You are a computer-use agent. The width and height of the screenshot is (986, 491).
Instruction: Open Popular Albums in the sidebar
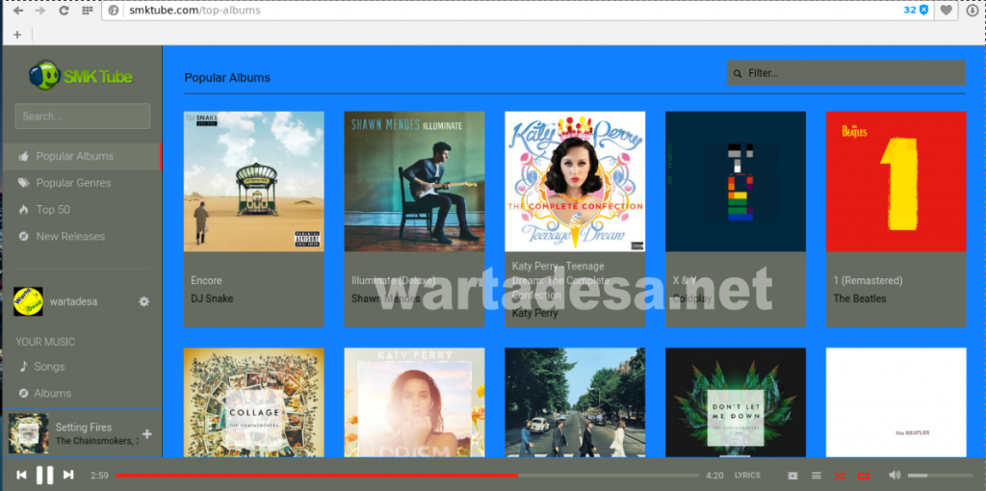click(x=82, y=156)
